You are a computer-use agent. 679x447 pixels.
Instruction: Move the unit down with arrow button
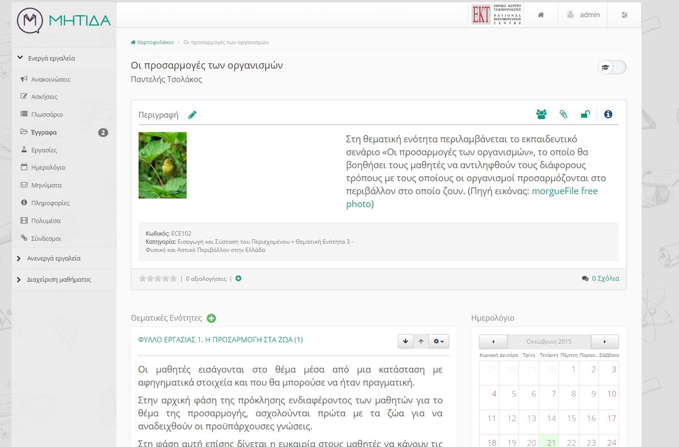click(405, 341)
